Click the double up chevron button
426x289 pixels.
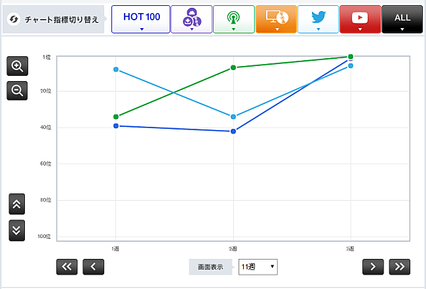tap(17, 204)
